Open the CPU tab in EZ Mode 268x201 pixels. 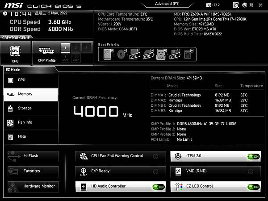pos(31,80)
